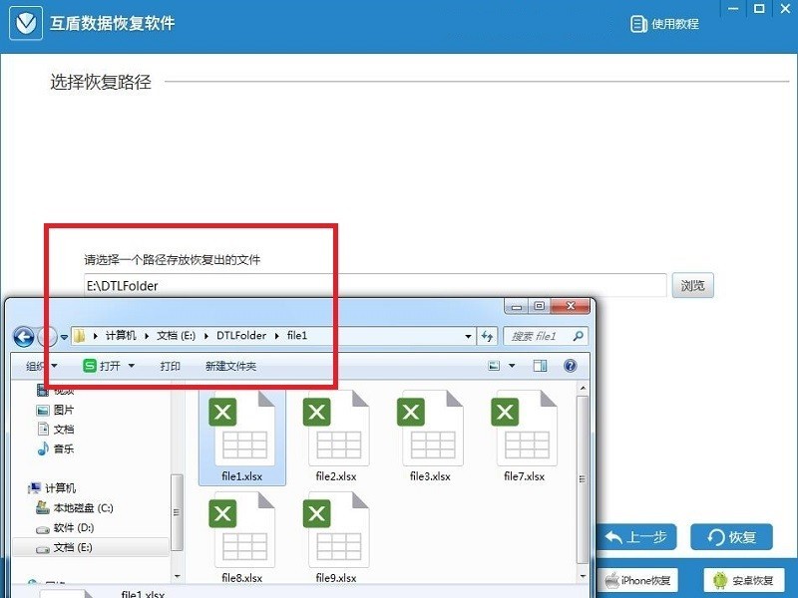Click inside the 搜索 file1 search box
This screenshot has width=798, height=598.
point(544,336)
